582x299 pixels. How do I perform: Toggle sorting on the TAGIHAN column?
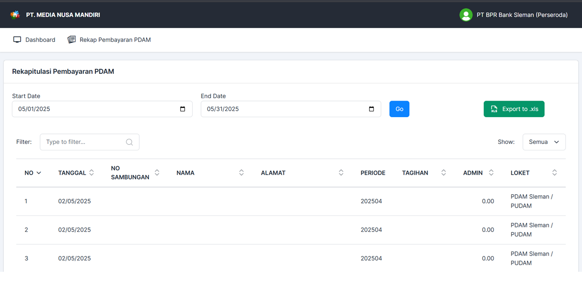(x=443, y=173)
